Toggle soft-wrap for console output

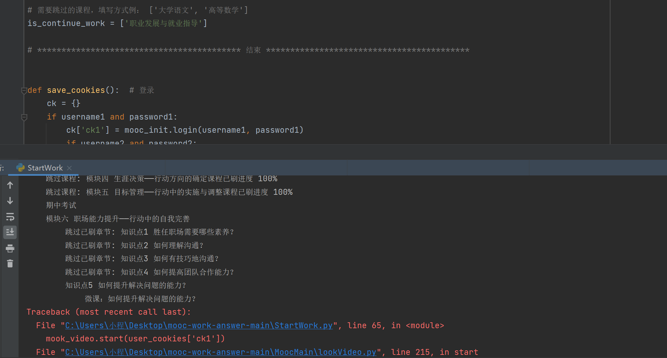(x=10, y=217)
